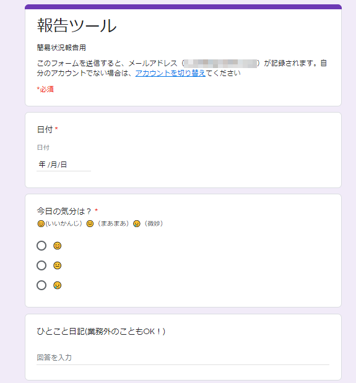Select the smiling face radio button

click(x=41, y=246)
